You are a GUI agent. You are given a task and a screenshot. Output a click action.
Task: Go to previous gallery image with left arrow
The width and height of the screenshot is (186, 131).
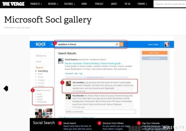(x=6, y=88)
